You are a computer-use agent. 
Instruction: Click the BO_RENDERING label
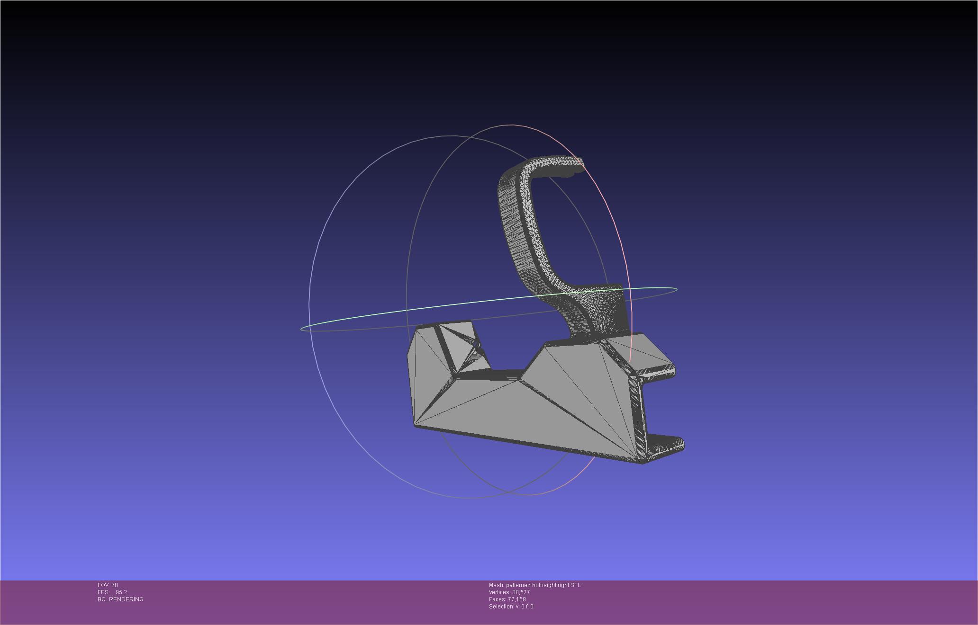point(120,599)
